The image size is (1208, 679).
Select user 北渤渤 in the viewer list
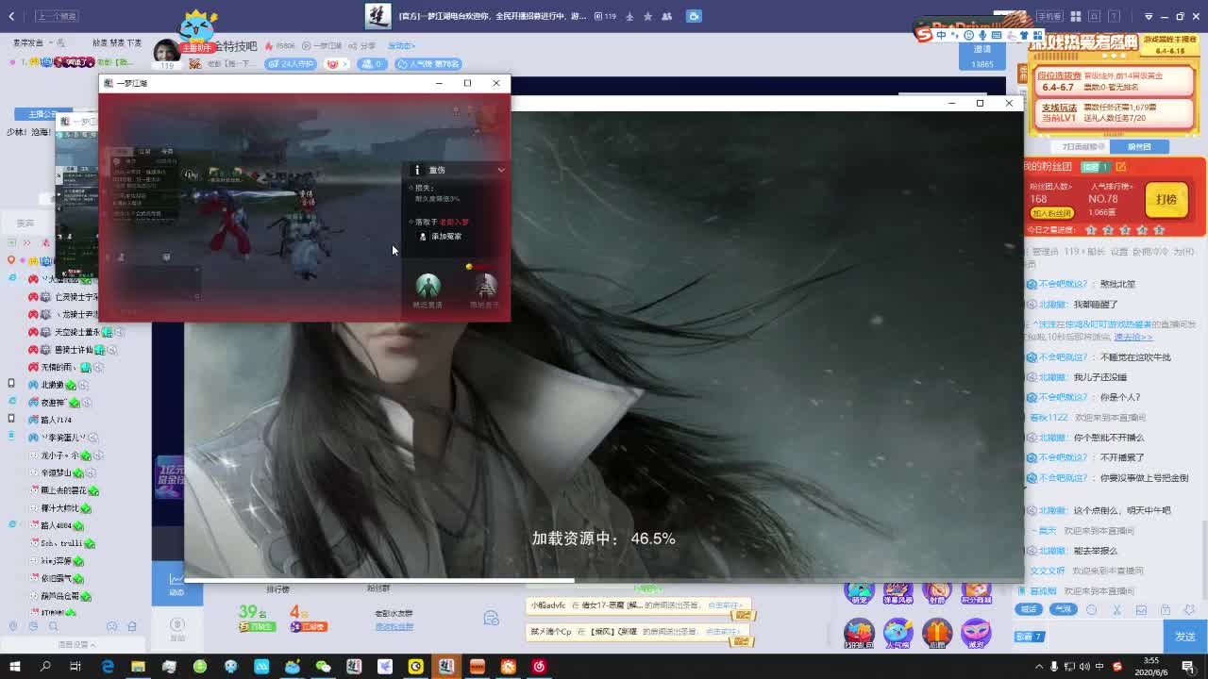coord(53,385)
